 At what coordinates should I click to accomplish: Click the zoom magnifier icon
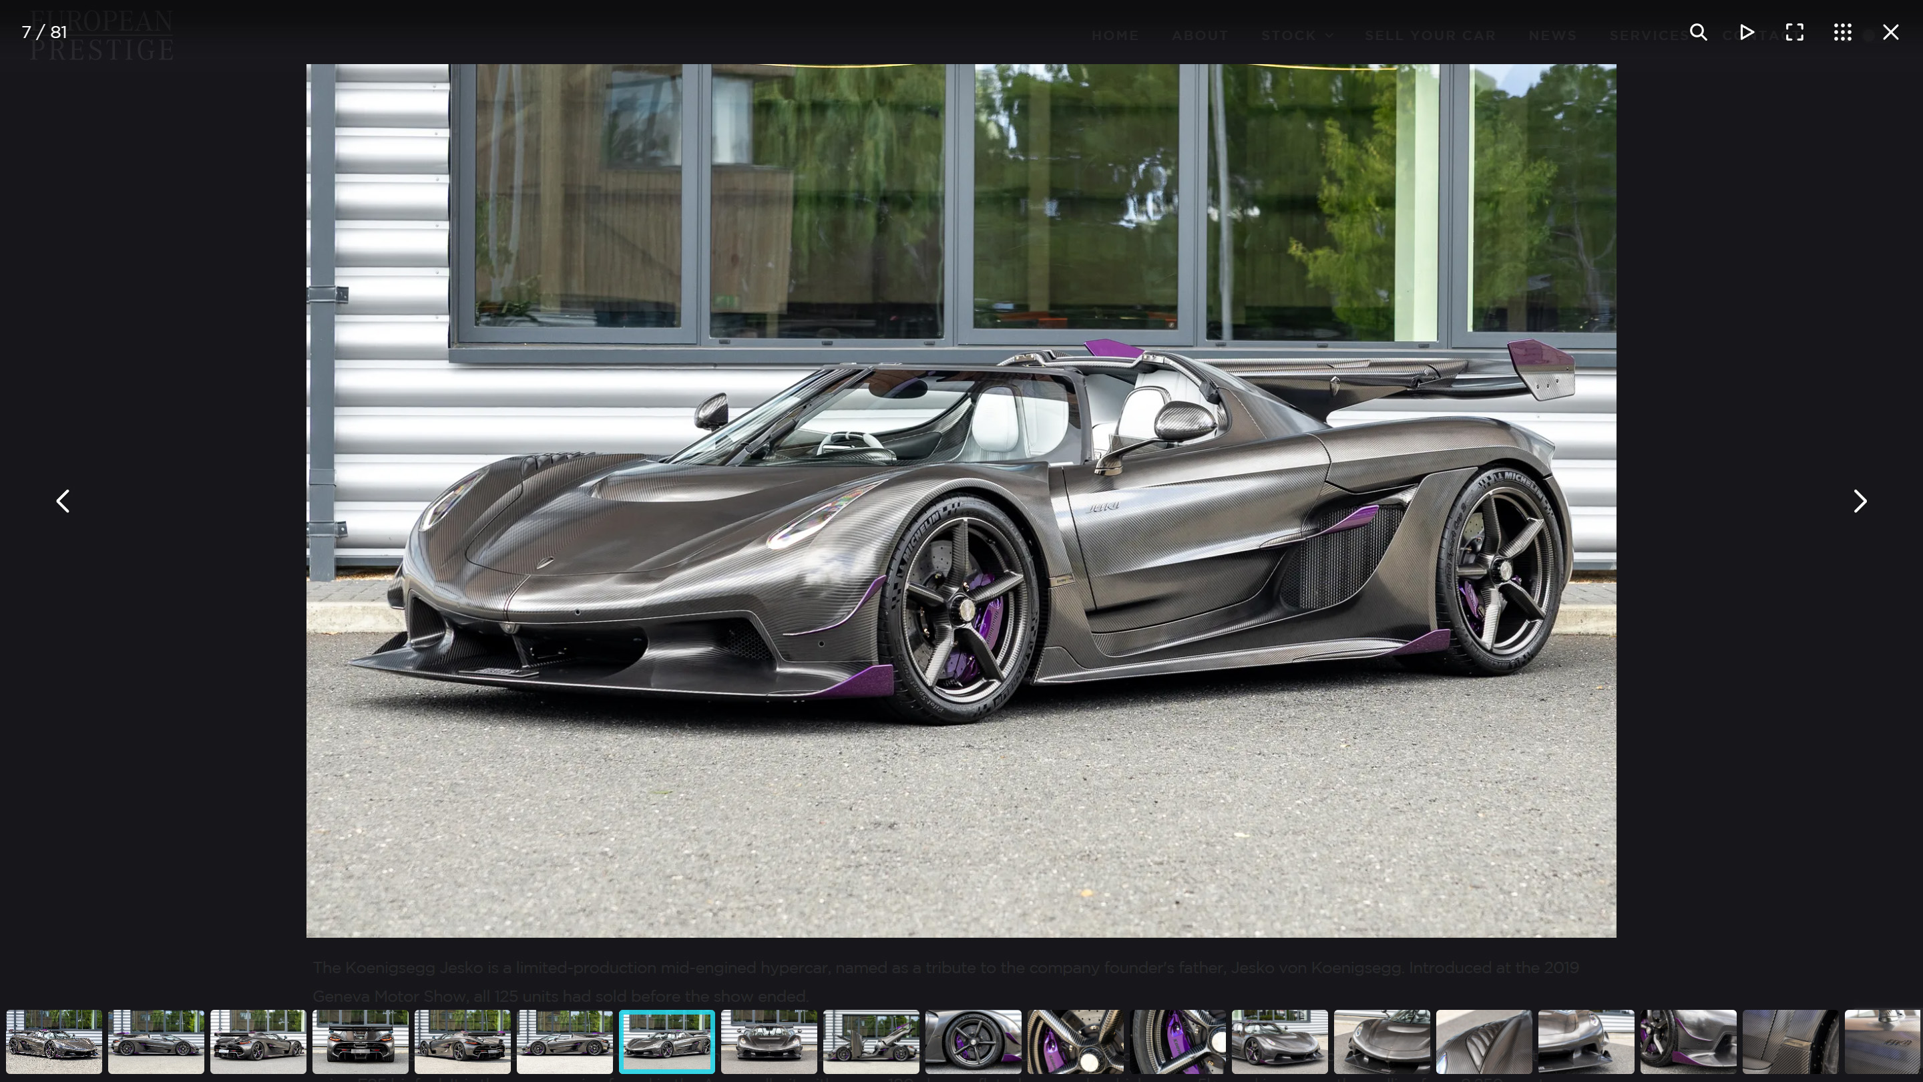coord(1698,32)
